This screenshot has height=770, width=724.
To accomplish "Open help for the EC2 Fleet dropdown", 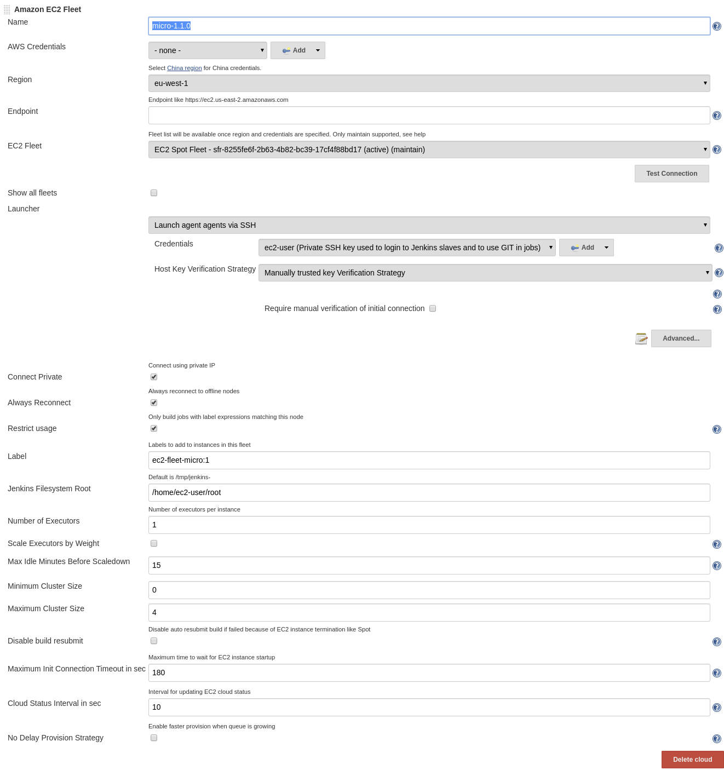I will coord(717,150).
